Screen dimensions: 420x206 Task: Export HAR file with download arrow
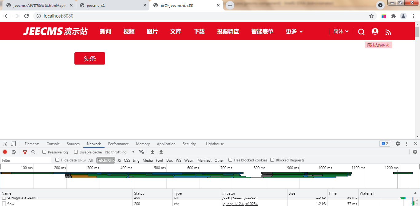pyautogui.click(x=161, y=152)
